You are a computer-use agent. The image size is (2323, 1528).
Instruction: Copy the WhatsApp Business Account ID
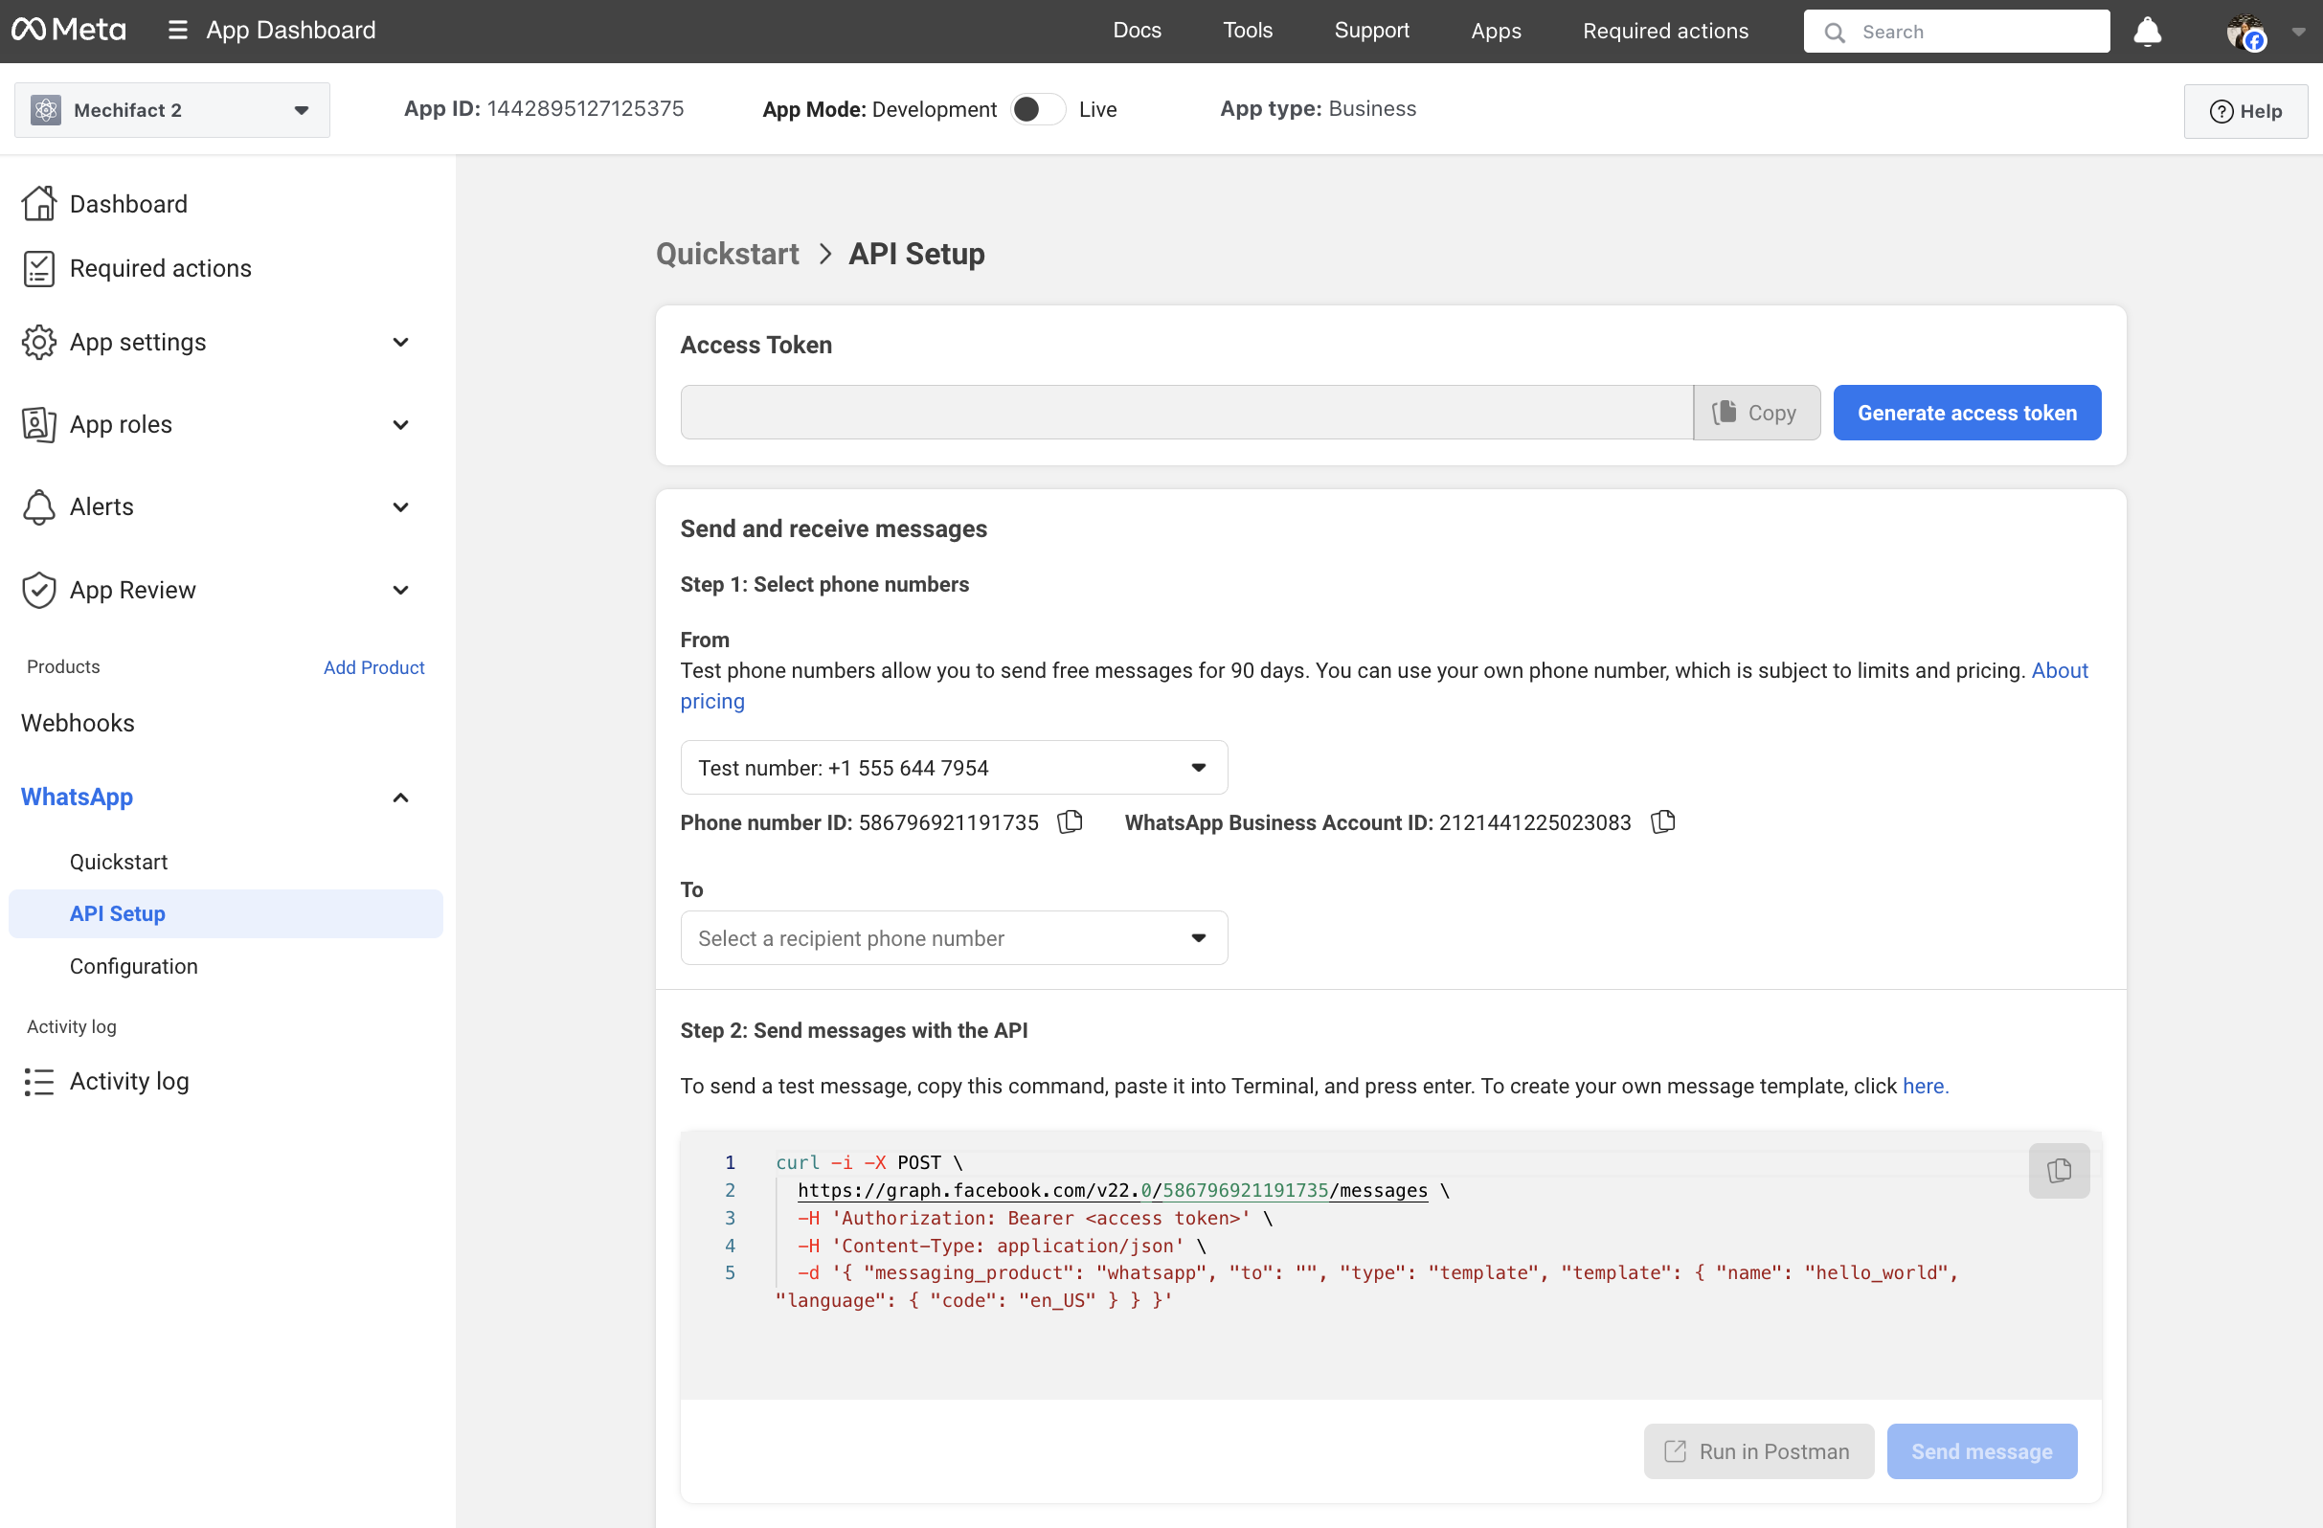[1661, 821]
